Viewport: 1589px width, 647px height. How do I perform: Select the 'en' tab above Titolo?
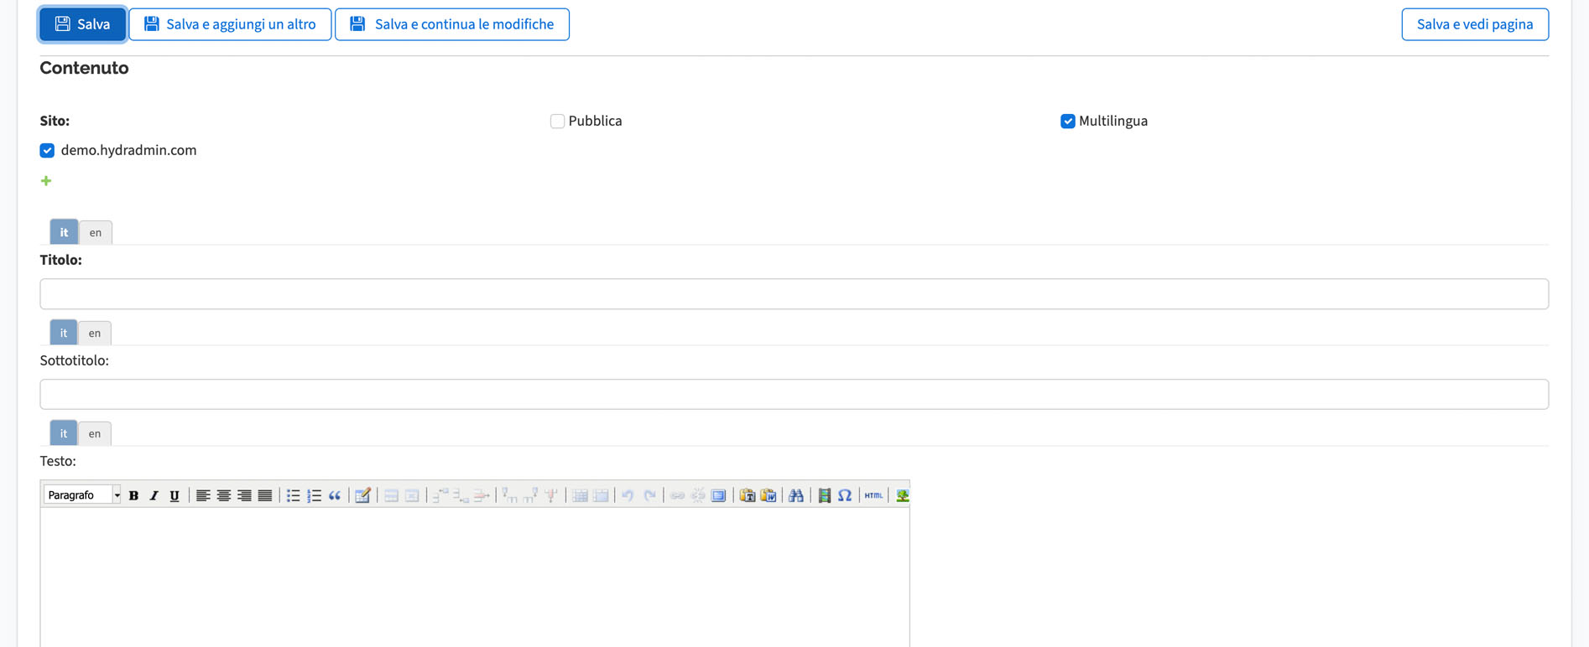(x=96, y=232)
